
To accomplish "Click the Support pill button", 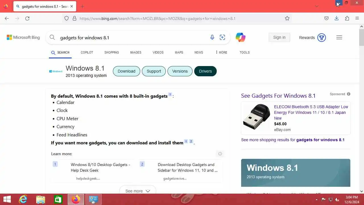I will (154, 71).
